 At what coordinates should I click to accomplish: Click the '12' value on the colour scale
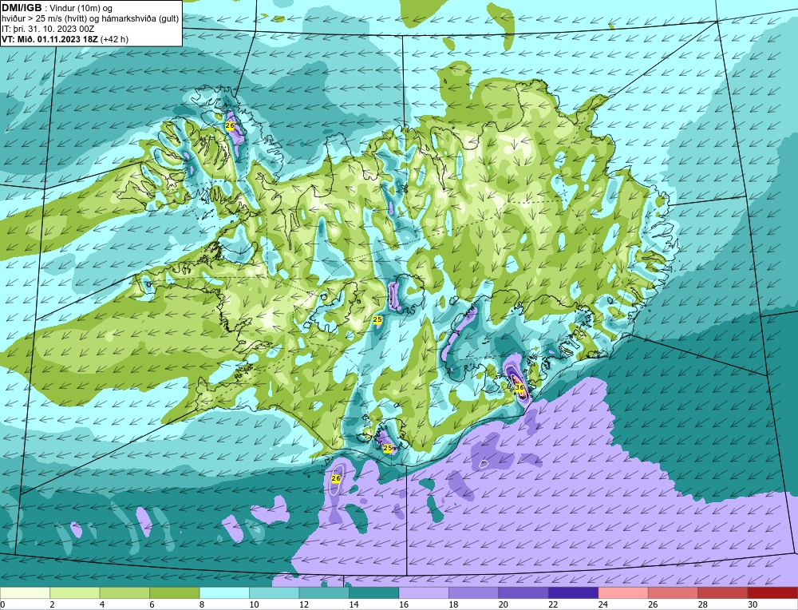tap(304, 604)
